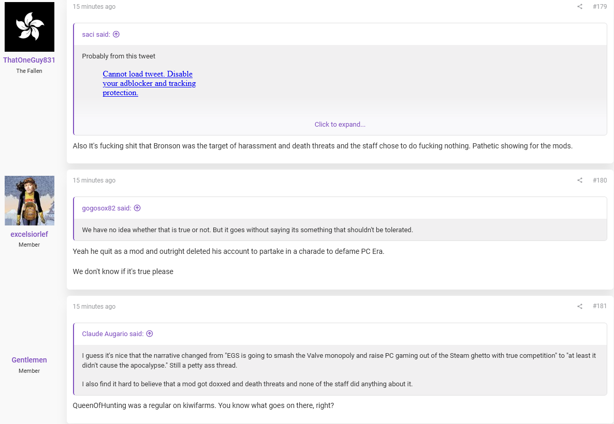Jump to saci's quoted post via arrow icon
614x424 pixels.
click(x=116, y=35)
